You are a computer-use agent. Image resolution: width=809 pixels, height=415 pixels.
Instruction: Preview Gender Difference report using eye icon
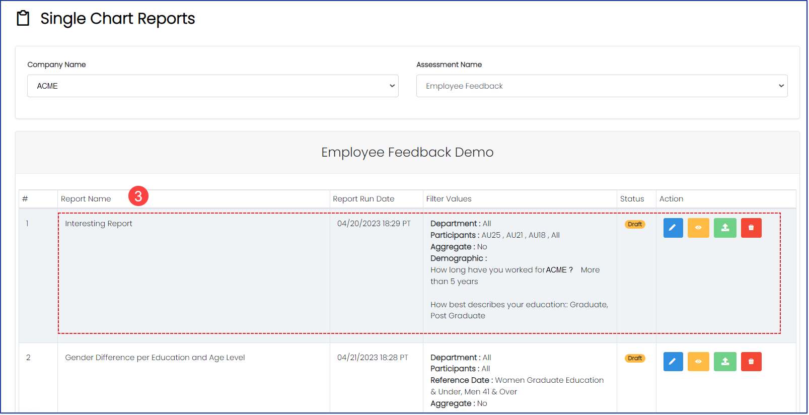point(698,362)
